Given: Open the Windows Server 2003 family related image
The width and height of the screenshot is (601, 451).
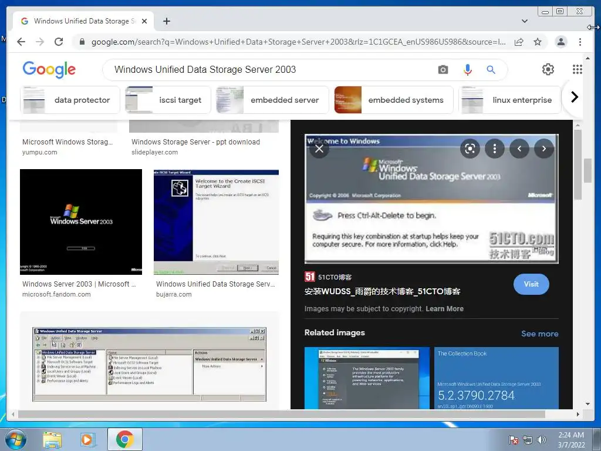Looking at the screenshot, I should click(x=367, y=378).
